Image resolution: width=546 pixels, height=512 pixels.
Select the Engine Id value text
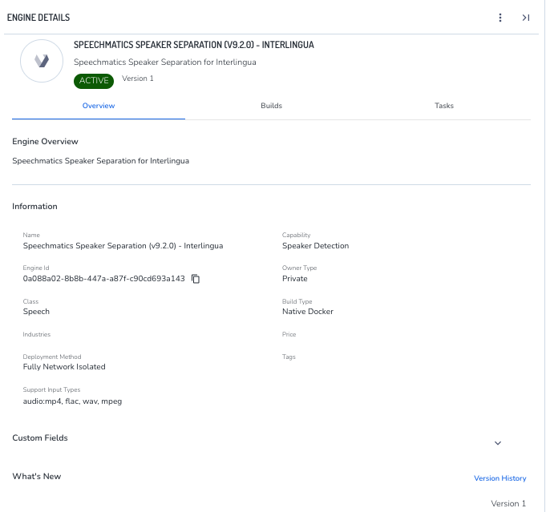(103, 279)
